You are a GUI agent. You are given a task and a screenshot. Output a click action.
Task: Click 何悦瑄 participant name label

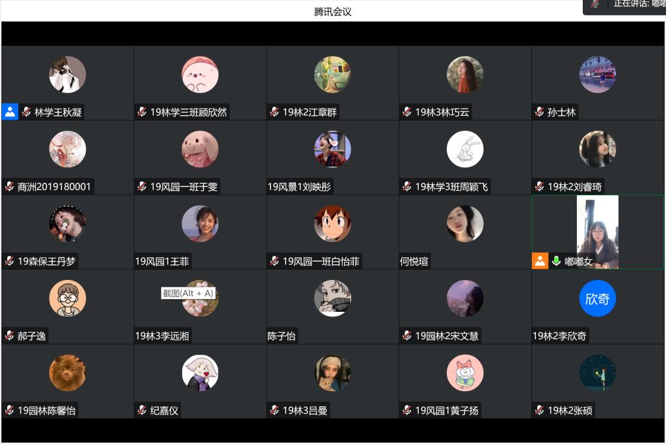point(414,261)
